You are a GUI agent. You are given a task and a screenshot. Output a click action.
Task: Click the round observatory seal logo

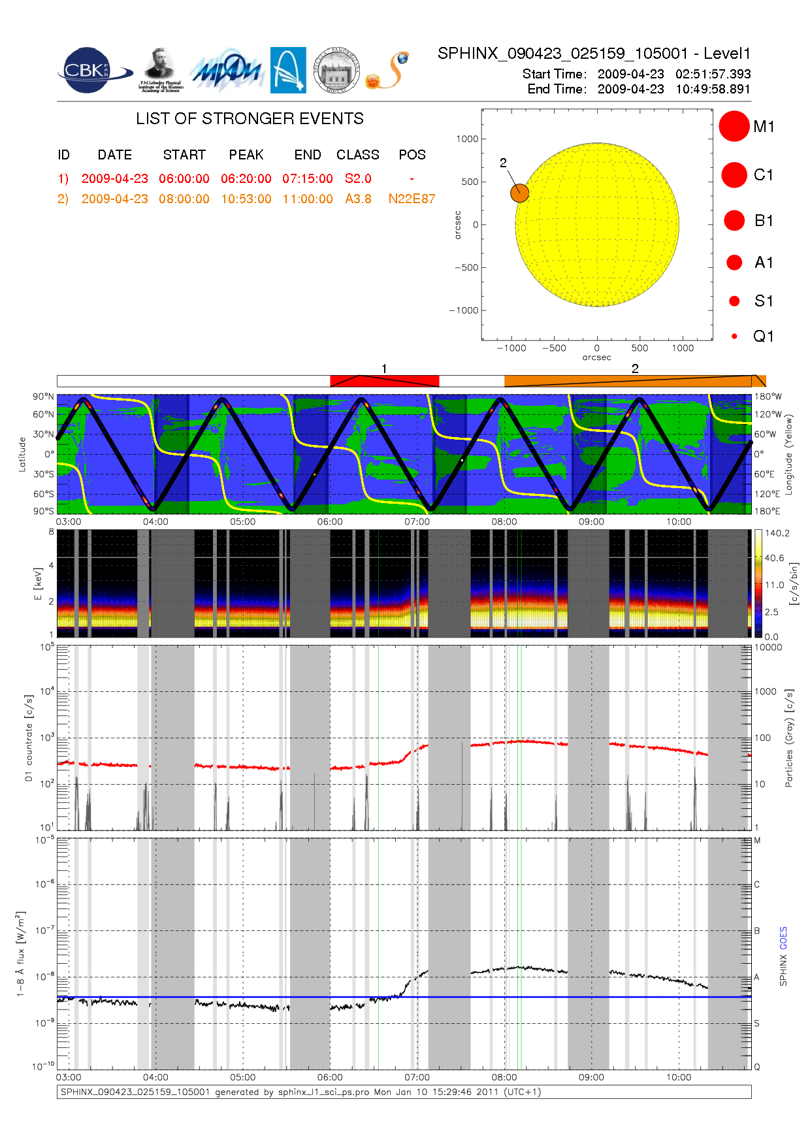click(x=336, y=71)
